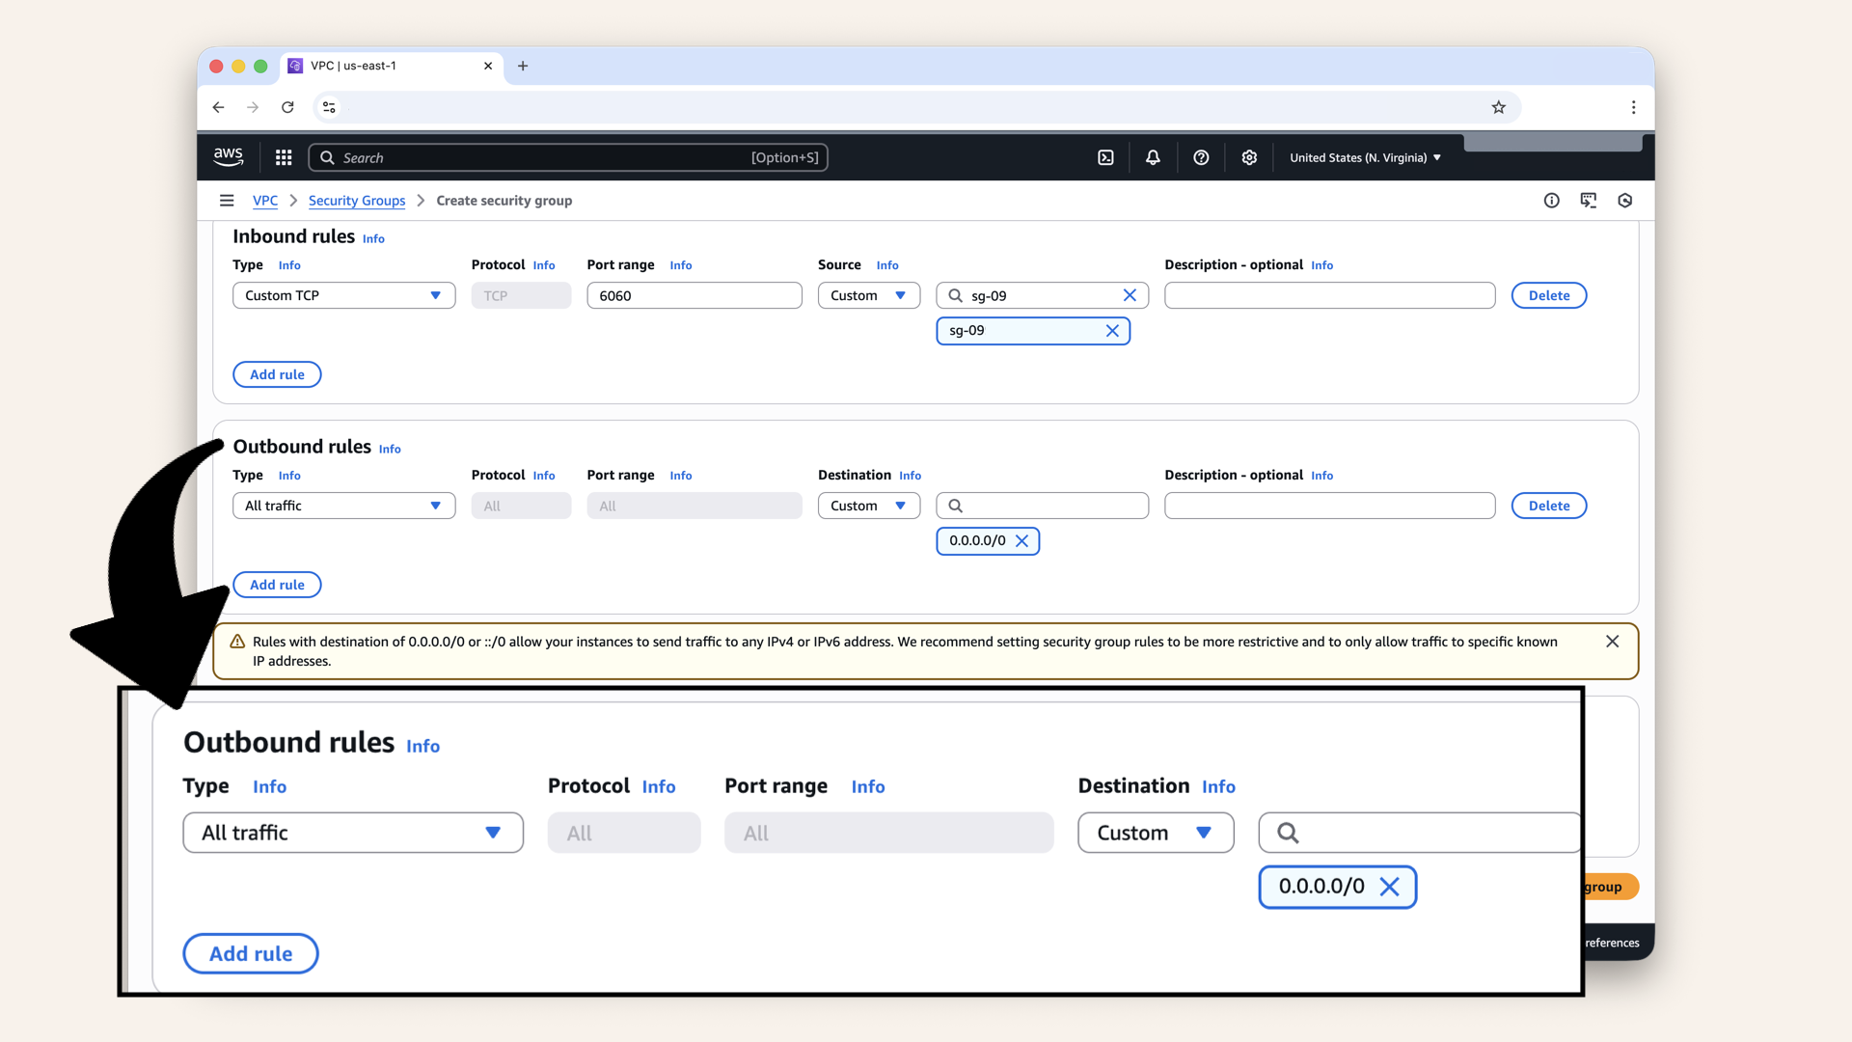The image size is (1852, 1042).
Task: Open the AWS settings gear
Action: (x=1249, y=157)
